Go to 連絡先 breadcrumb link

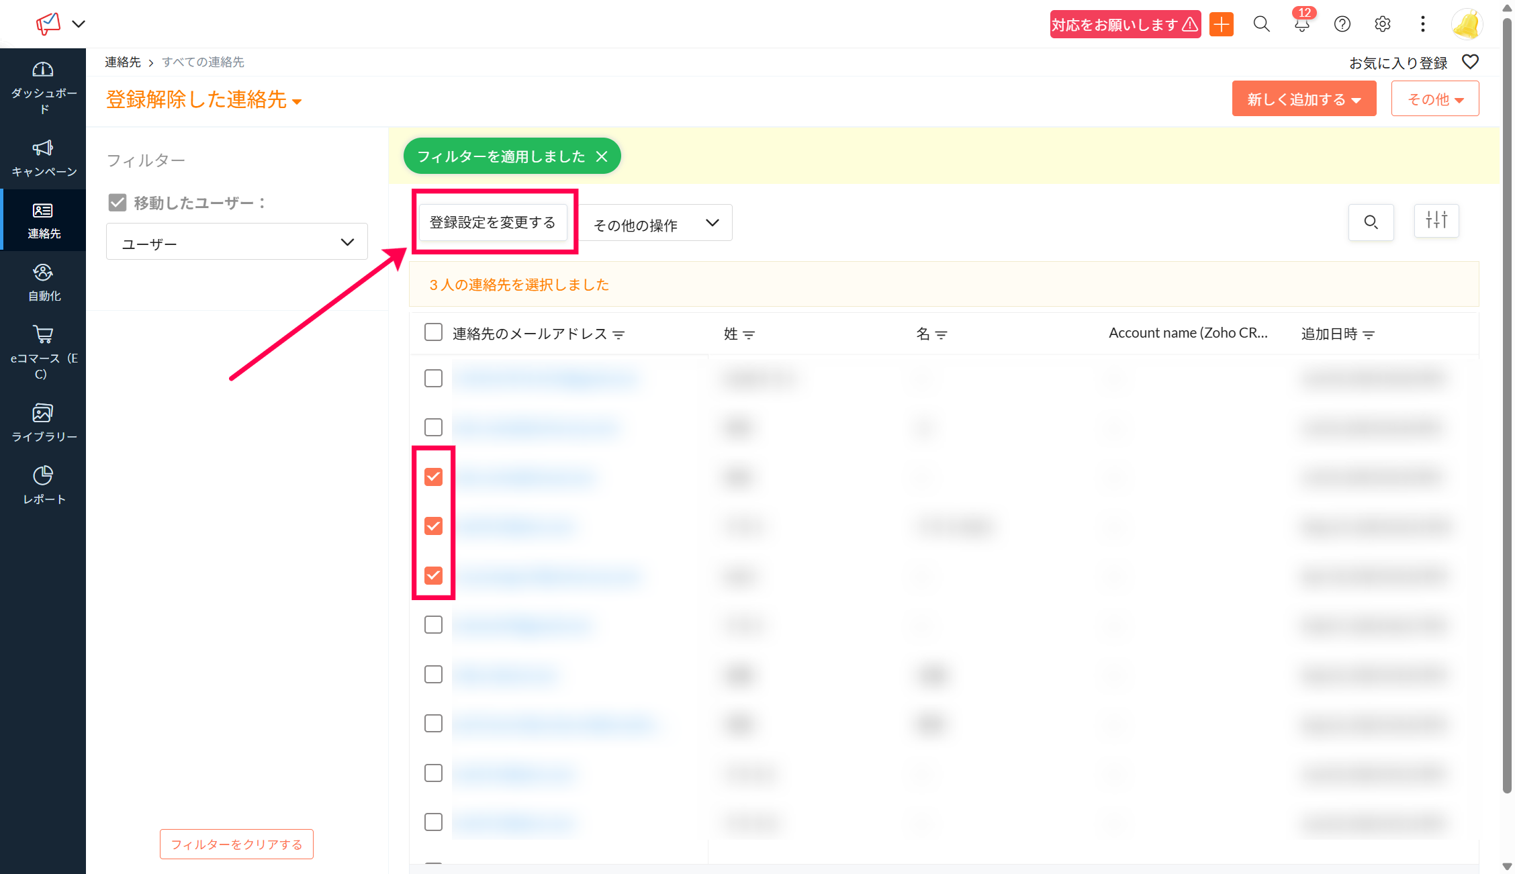click(123, 62)
